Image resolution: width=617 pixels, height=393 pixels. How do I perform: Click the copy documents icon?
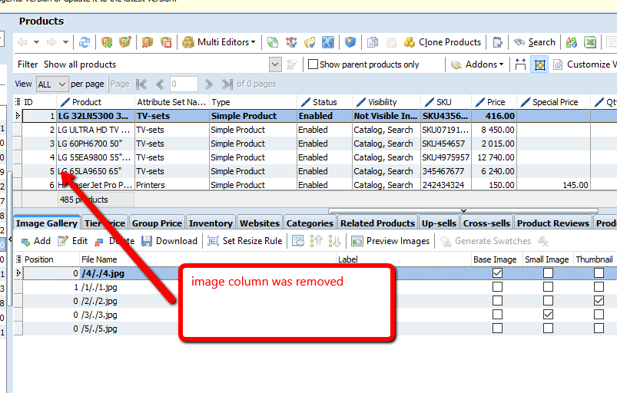click(x=372, y=42)
